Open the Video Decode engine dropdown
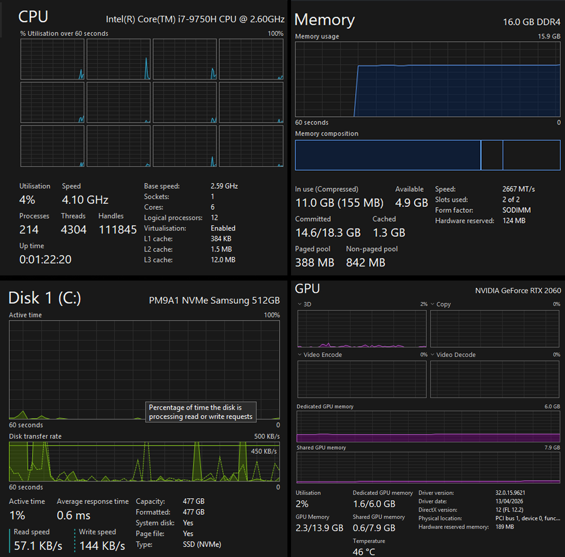565x557 pixels. (433, 355)
